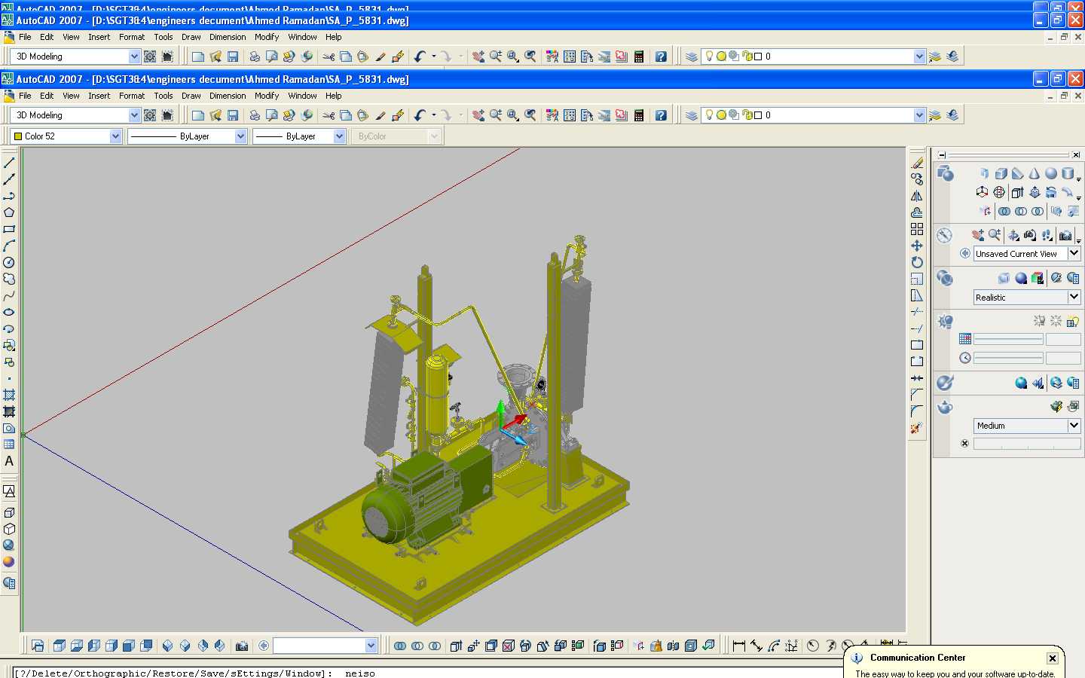Open the front window's Dimension menu
1085x678 pixels.
click(228, 96)
